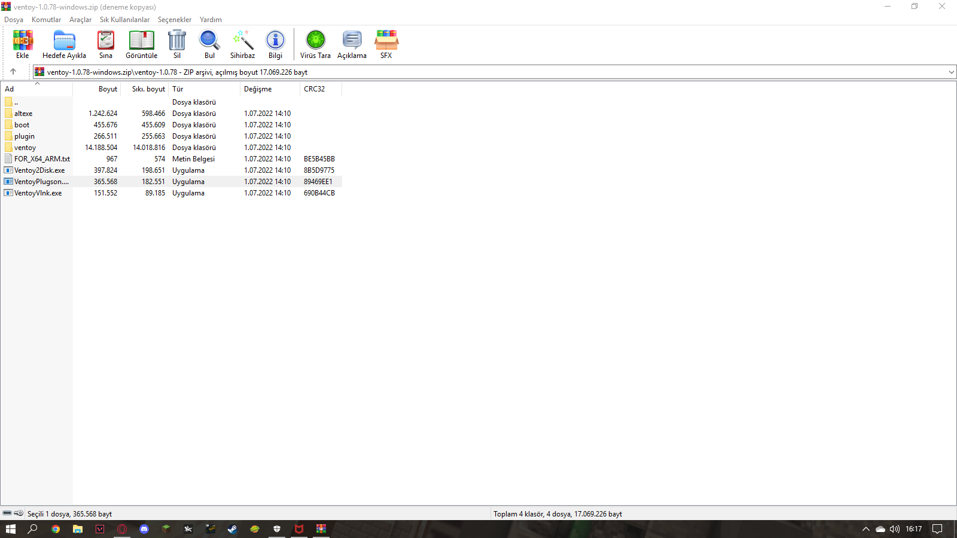Image resolution: width=957 pixels, height=538 pixels.
Task: Show archive info with the Bilgi icon
Action: point(276,40)
